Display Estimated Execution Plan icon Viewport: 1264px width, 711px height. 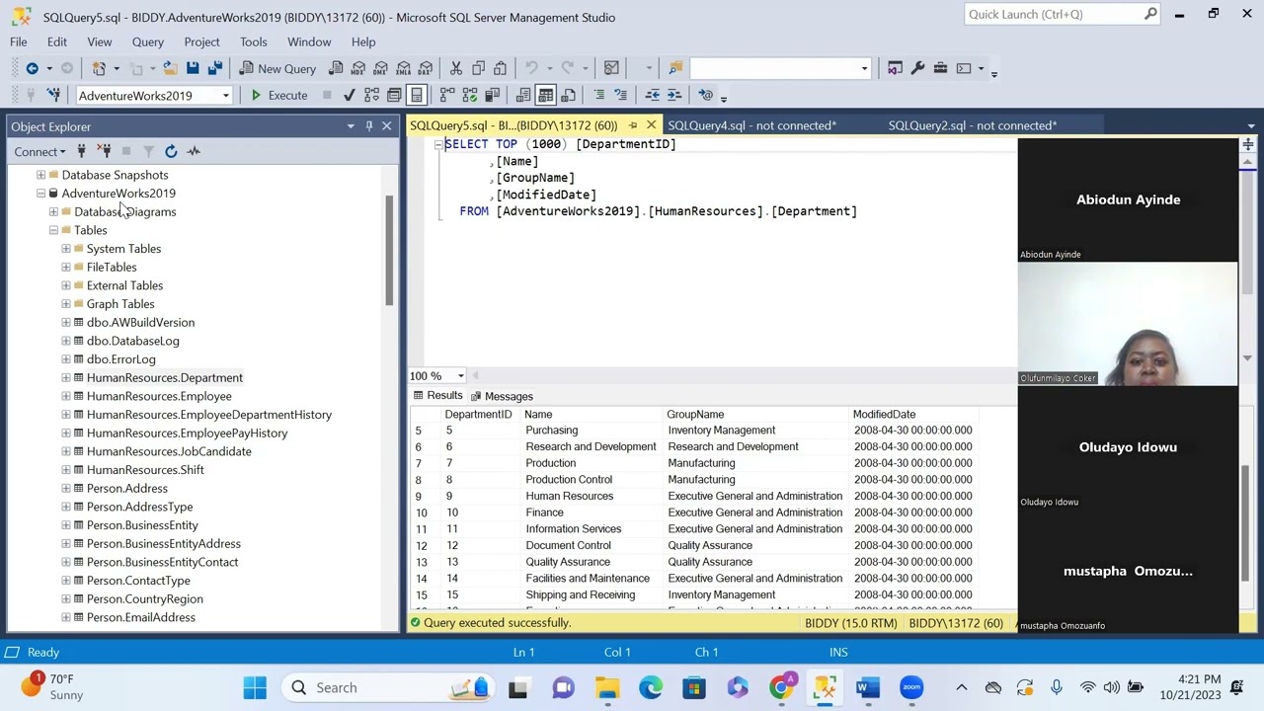371,95
